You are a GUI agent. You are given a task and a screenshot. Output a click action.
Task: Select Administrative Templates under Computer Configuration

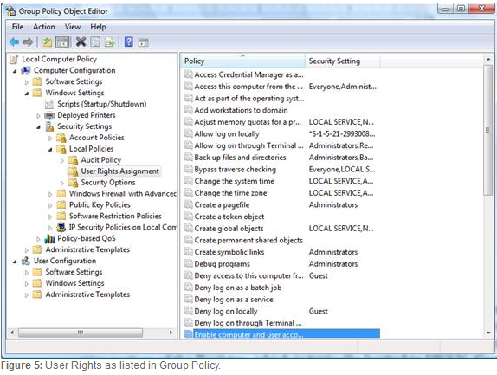[x=87, y=249]
